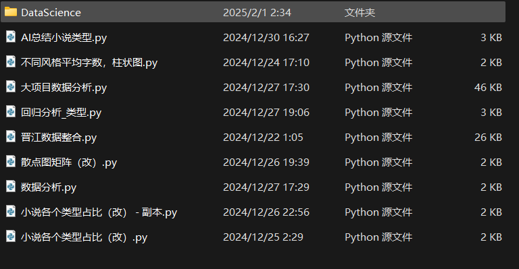Click the icon next to 散点图矩阵（改）.py

pos(11,161)
